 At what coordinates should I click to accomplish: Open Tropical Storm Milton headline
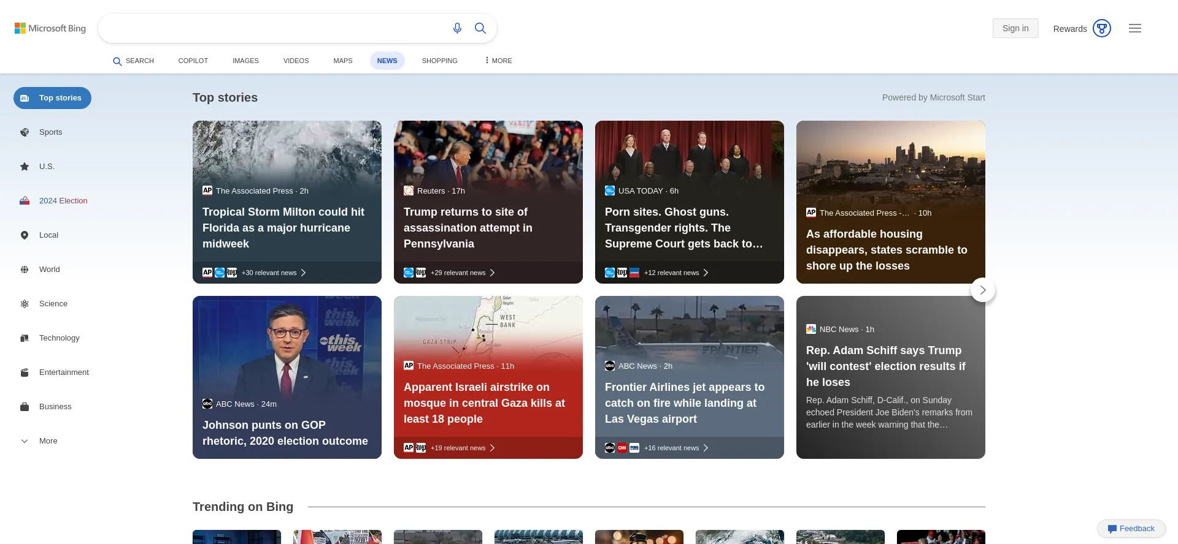[x=284, y=228]
